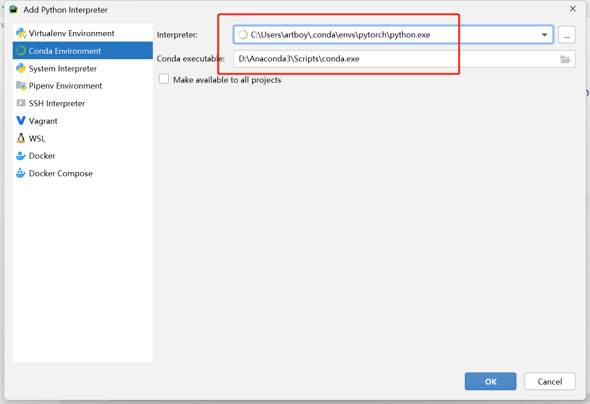The width and height of the screenshot is (590, 404).
Task: Choose Pipenv Environment option
Action: click(83, 86)
